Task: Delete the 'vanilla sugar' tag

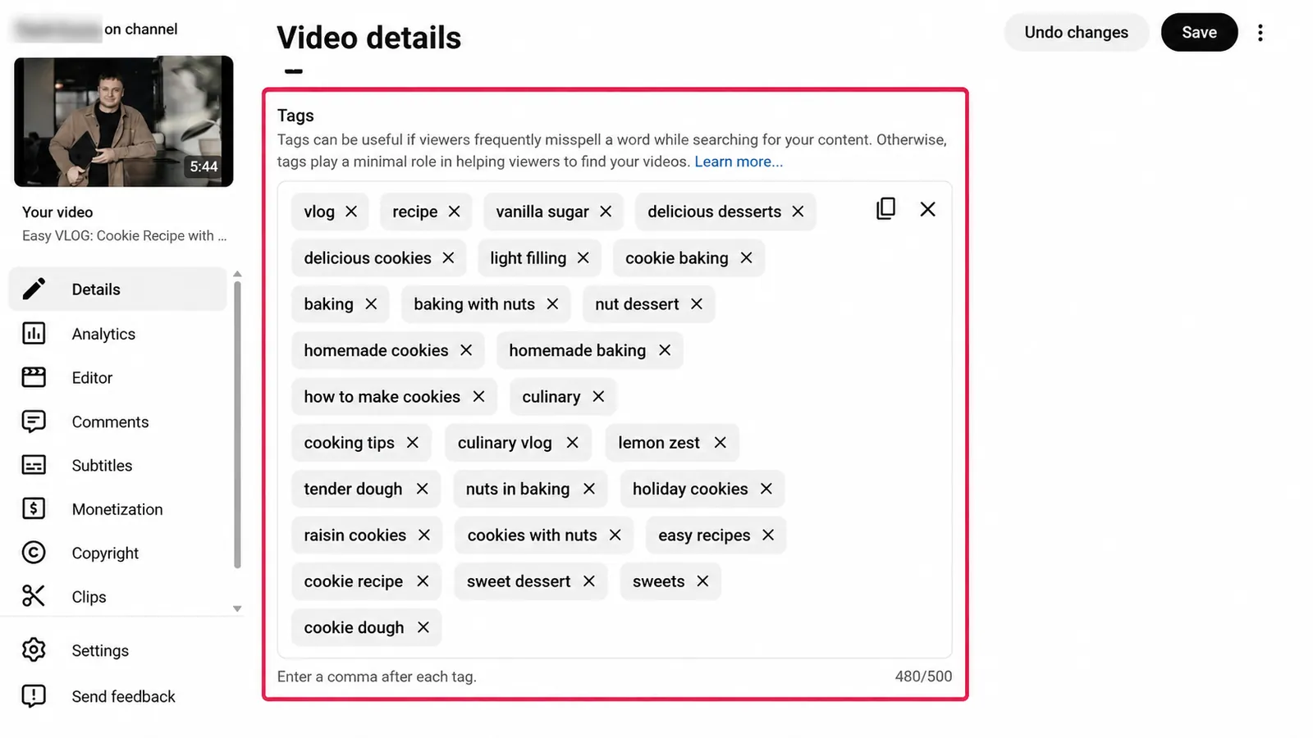Action: [606, 212]
